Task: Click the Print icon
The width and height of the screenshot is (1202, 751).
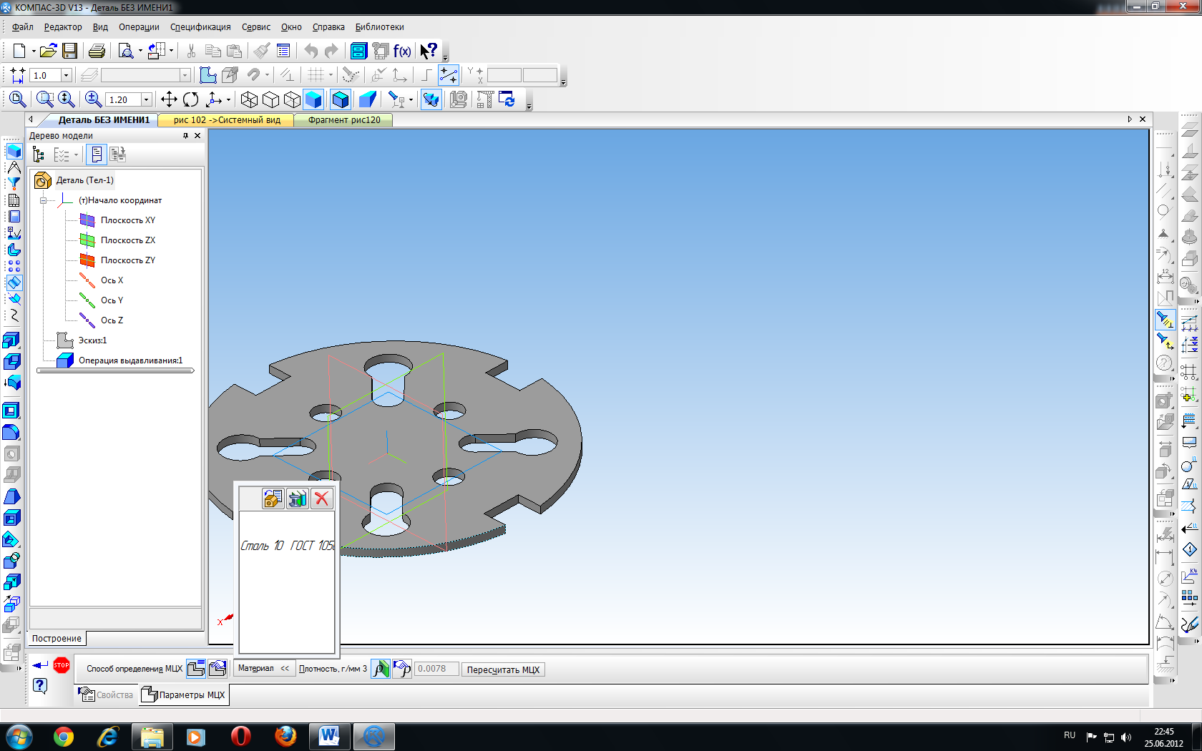Action: pyautogui.click(x=97, y=51)
